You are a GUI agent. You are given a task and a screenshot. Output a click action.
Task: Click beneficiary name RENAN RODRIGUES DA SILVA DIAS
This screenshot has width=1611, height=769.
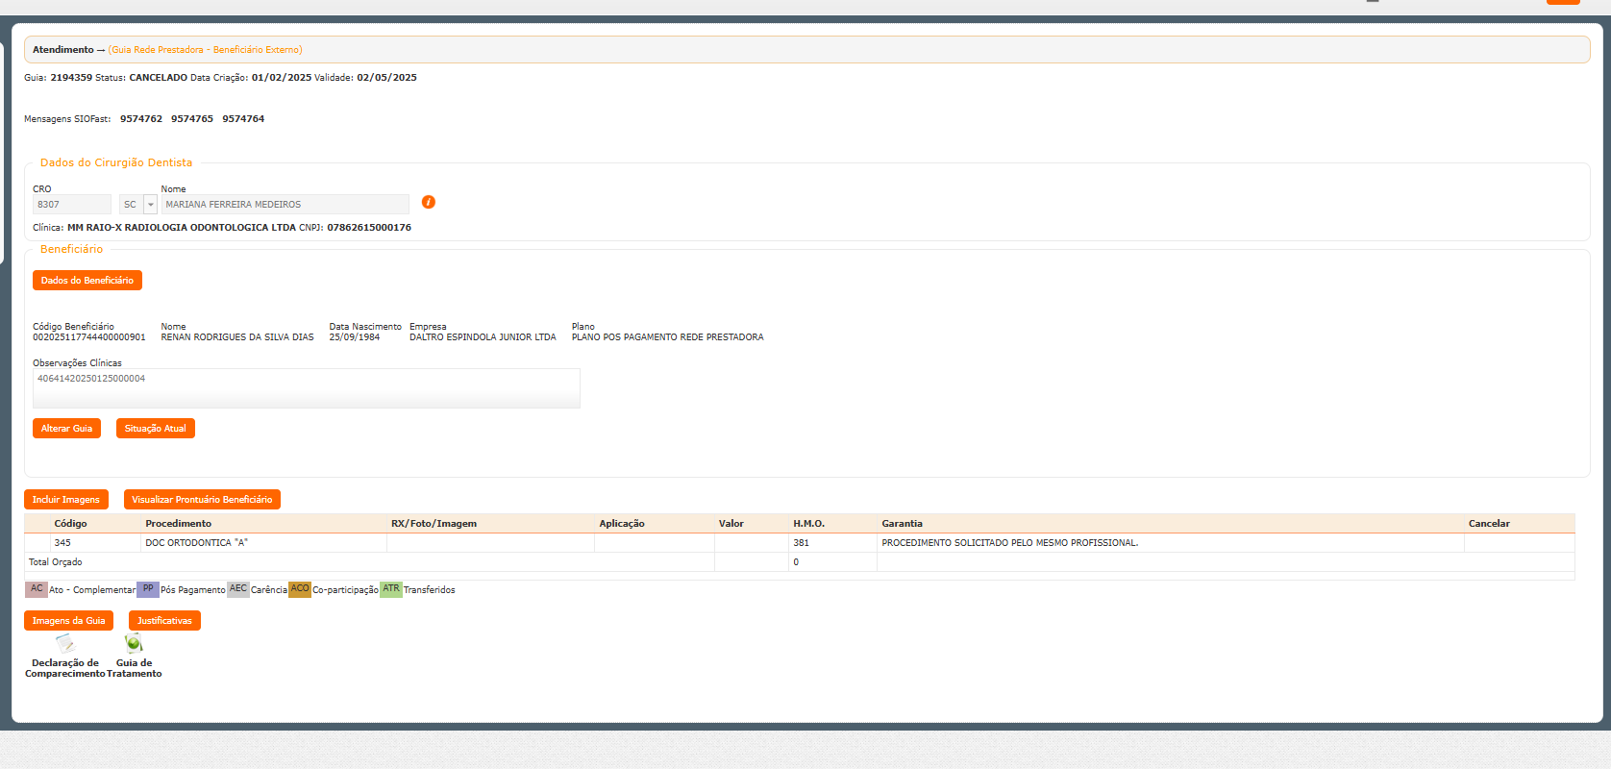(237, 337)
